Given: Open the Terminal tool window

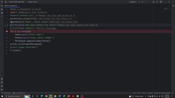Looking at the screenshot, I should pyautogui.click(x=2, y=82).
